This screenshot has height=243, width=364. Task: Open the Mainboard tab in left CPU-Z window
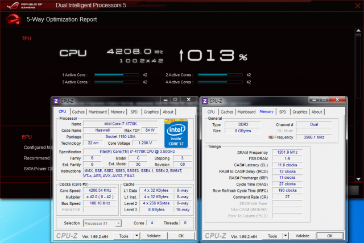pos(97,112)
